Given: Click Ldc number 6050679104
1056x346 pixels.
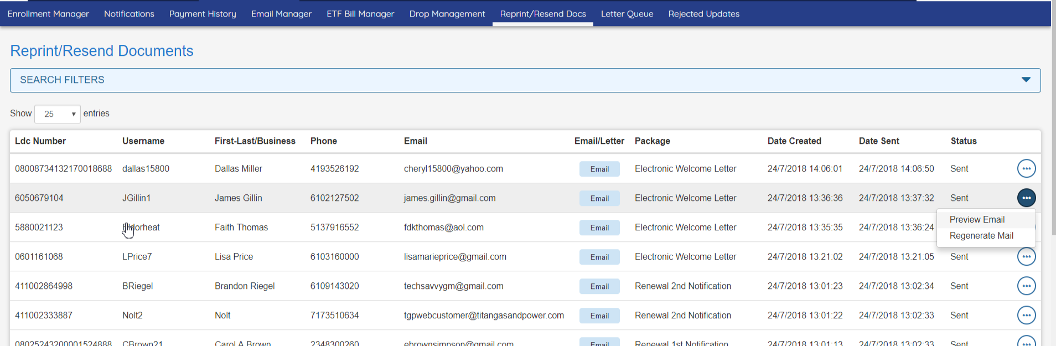Looking at the screenshot, I should coord(39,198).
